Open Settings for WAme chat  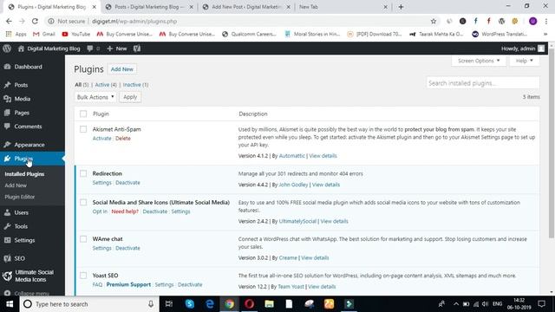(102, 248)
